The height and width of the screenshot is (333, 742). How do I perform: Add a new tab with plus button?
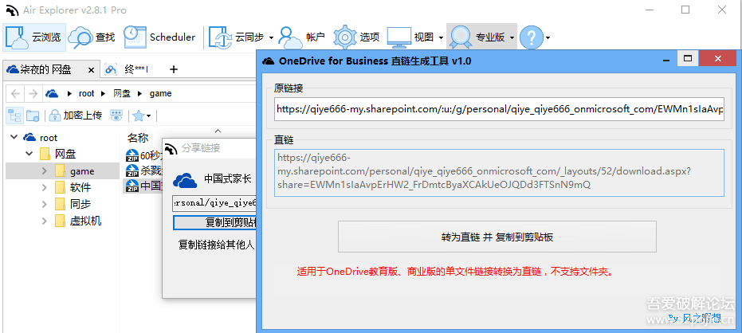click(174, 69)
